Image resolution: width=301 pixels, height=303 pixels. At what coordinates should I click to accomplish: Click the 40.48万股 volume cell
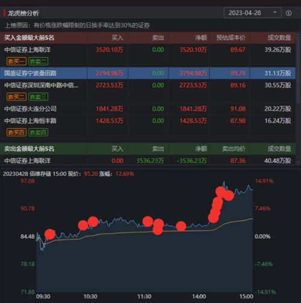coord(278,161)
